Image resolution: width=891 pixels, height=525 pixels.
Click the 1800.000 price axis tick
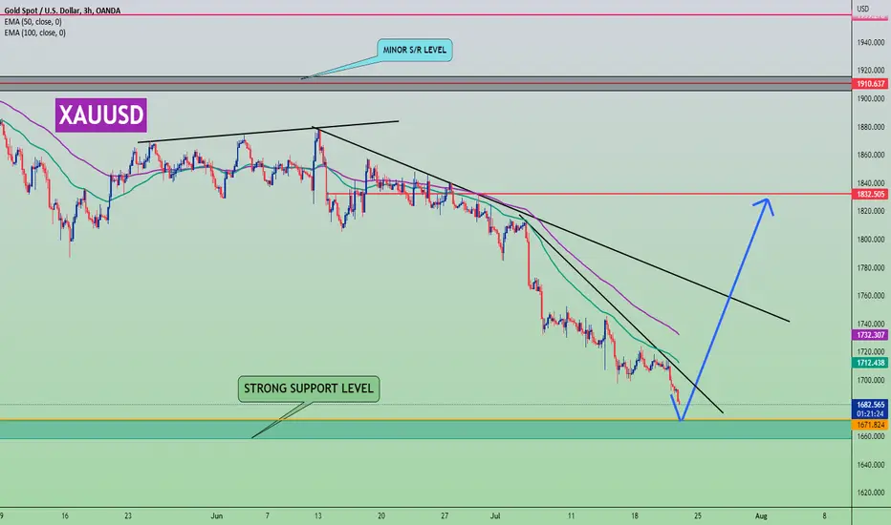coord(871,240)
